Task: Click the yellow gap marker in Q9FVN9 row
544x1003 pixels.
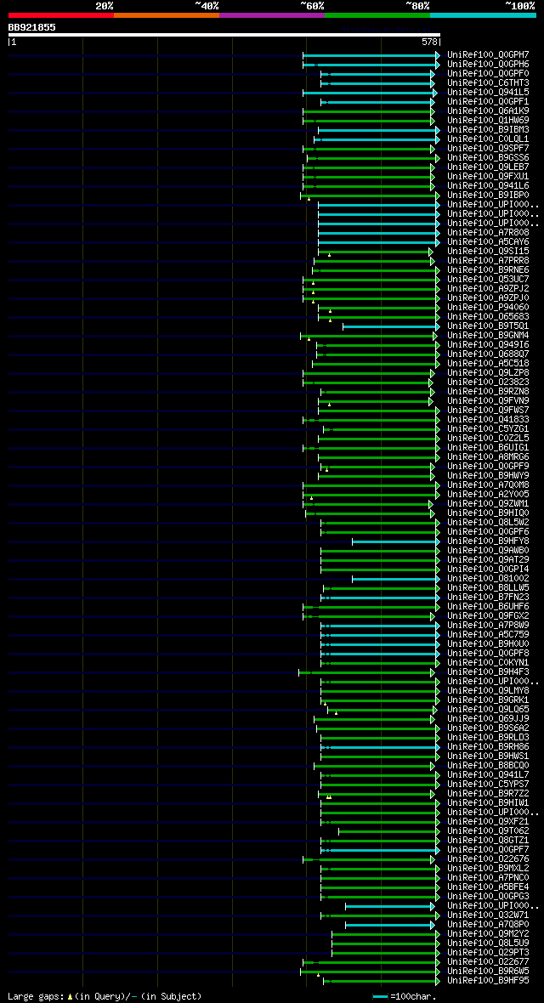Action: pos(329,405)
